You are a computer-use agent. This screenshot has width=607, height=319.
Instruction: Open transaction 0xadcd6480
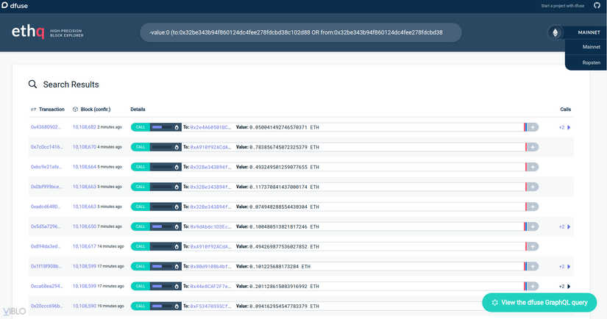click(x=46, y=207)
